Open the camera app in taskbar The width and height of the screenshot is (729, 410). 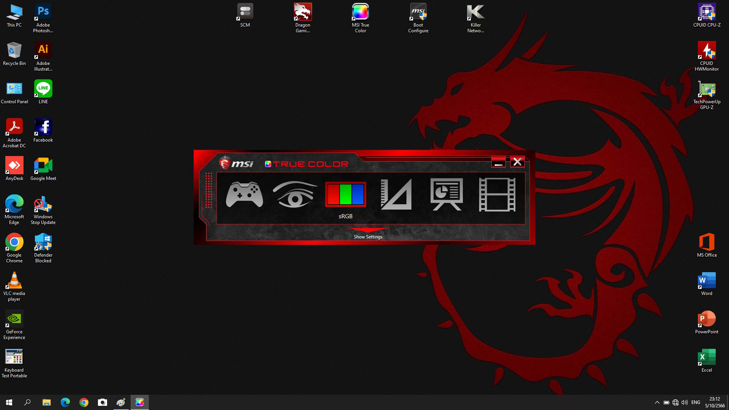click(102, 402)
